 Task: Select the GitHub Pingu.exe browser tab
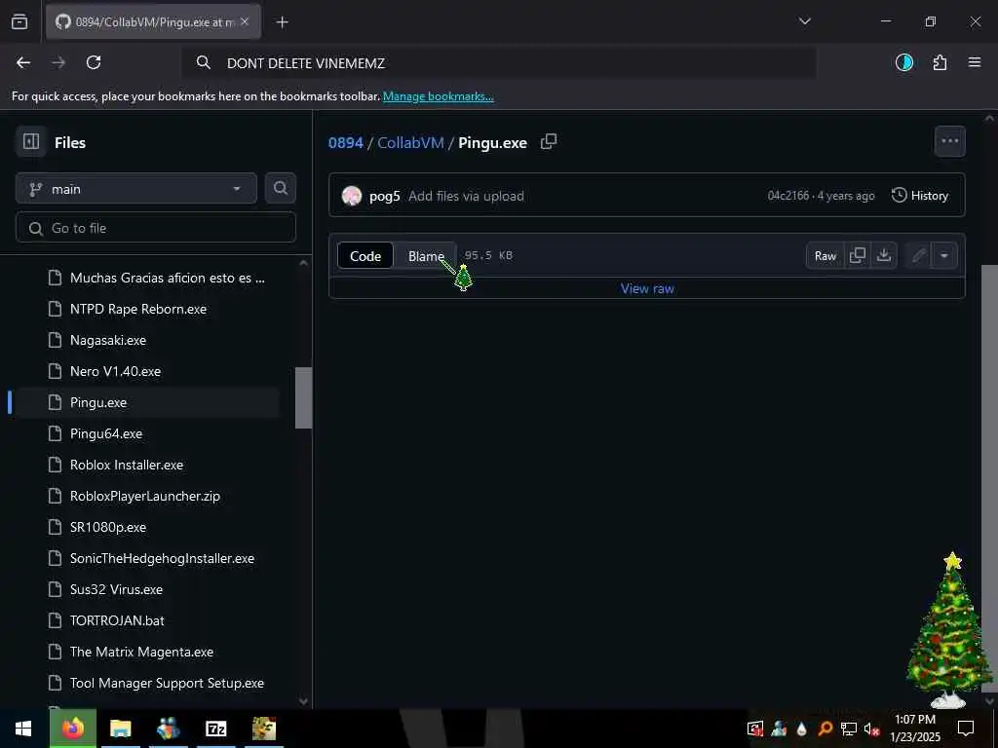point(153,22)
